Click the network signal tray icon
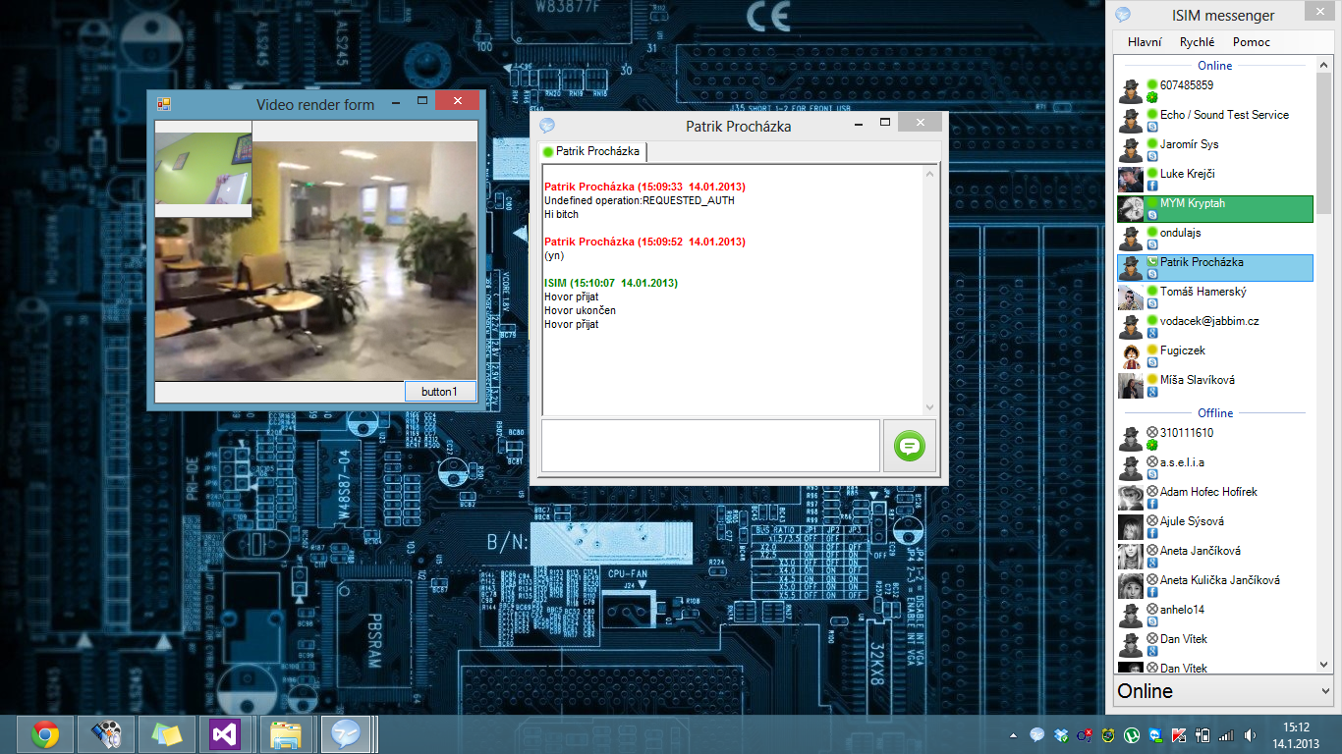Image resolution: width=1342 pixels, height=754 pixels. coord(1226,734)
